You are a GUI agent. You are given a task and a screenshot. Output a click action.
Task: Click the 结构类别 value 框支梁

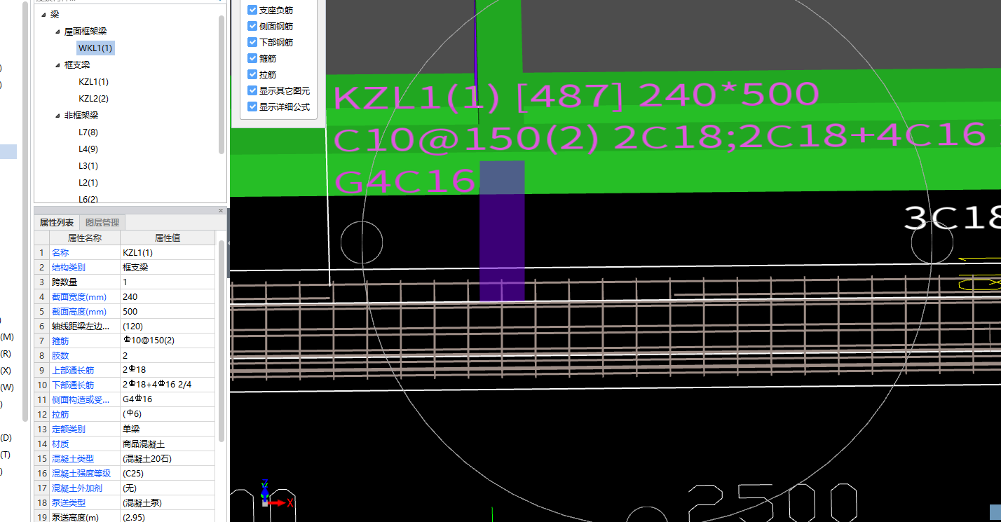click(x=168, y=268)
